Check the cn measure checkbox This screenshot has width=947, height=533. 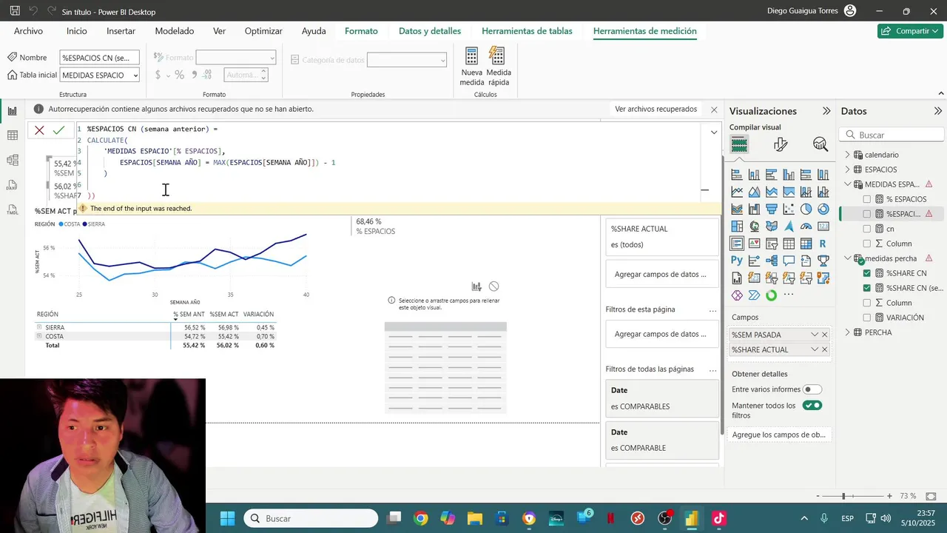click(x=867, y=229)
